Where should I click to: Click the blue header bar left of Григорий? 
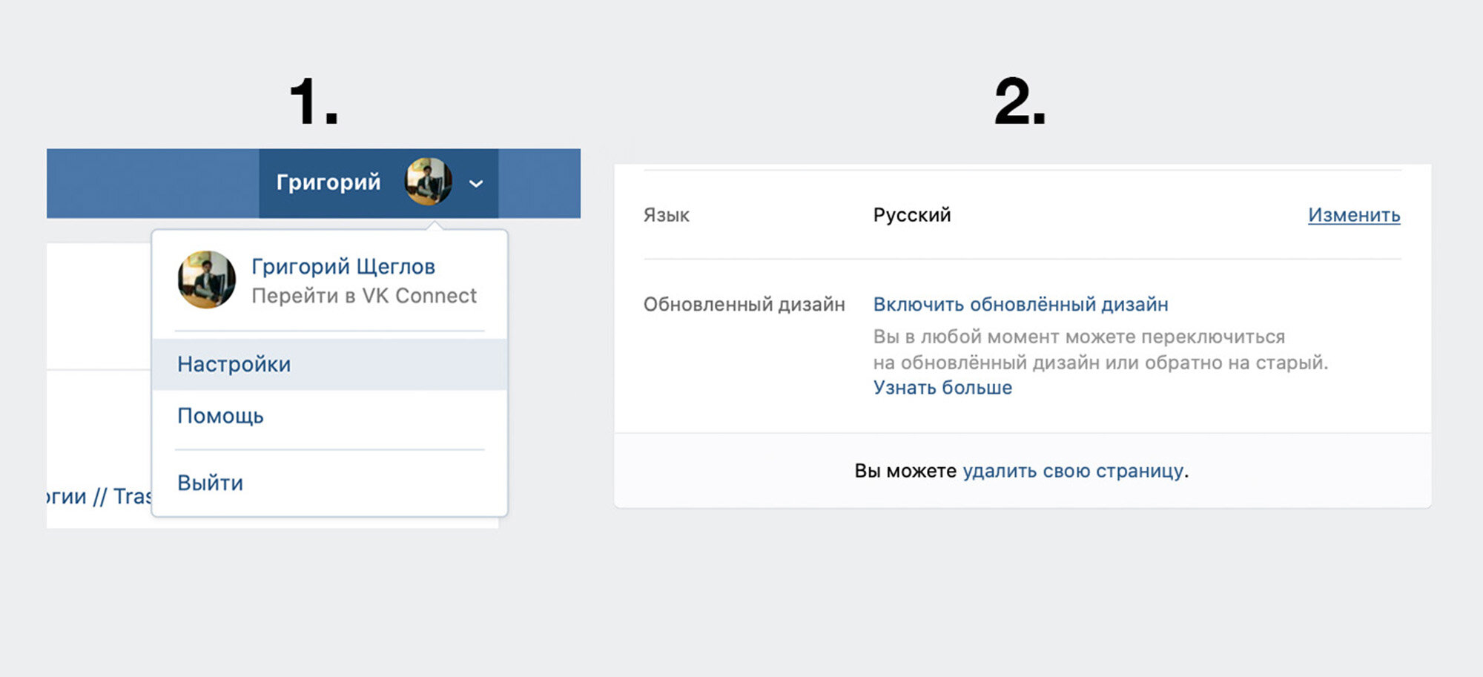coord(153,183)
